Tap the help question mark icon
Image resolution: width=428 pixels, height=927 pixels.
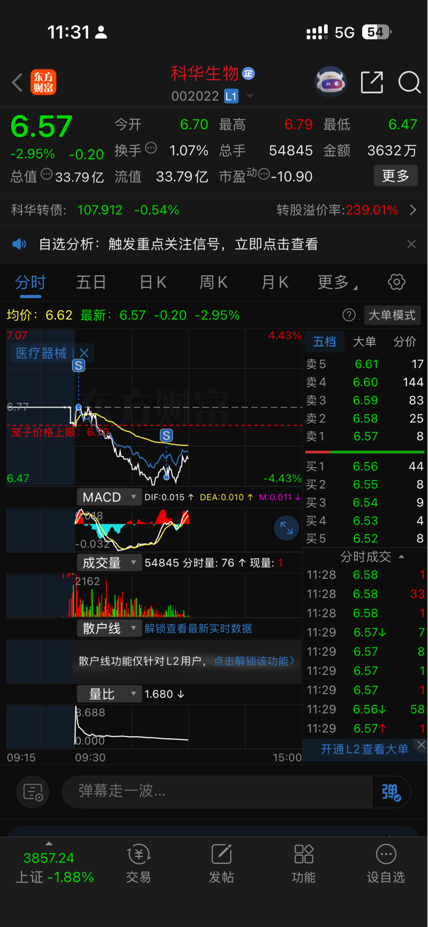[349, 315]
